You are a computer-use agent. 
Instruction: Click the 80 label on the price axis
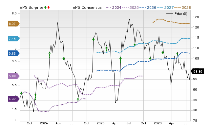tap(195, 110)
